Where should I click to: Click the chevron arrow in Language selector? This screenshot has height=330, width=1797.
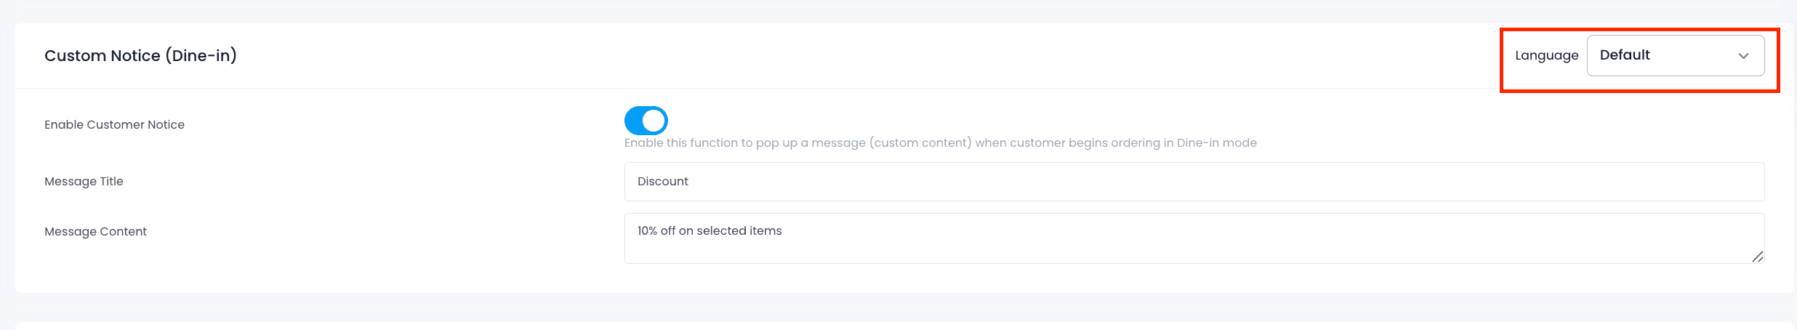pyautogui.click(x=1743, y=56)
